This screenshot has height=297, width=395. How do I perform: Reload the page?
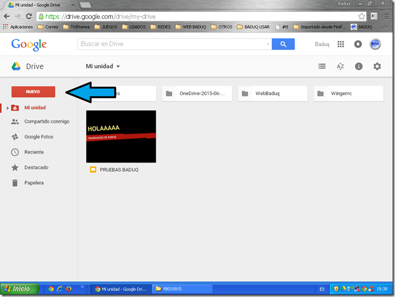tap(29, 17)
